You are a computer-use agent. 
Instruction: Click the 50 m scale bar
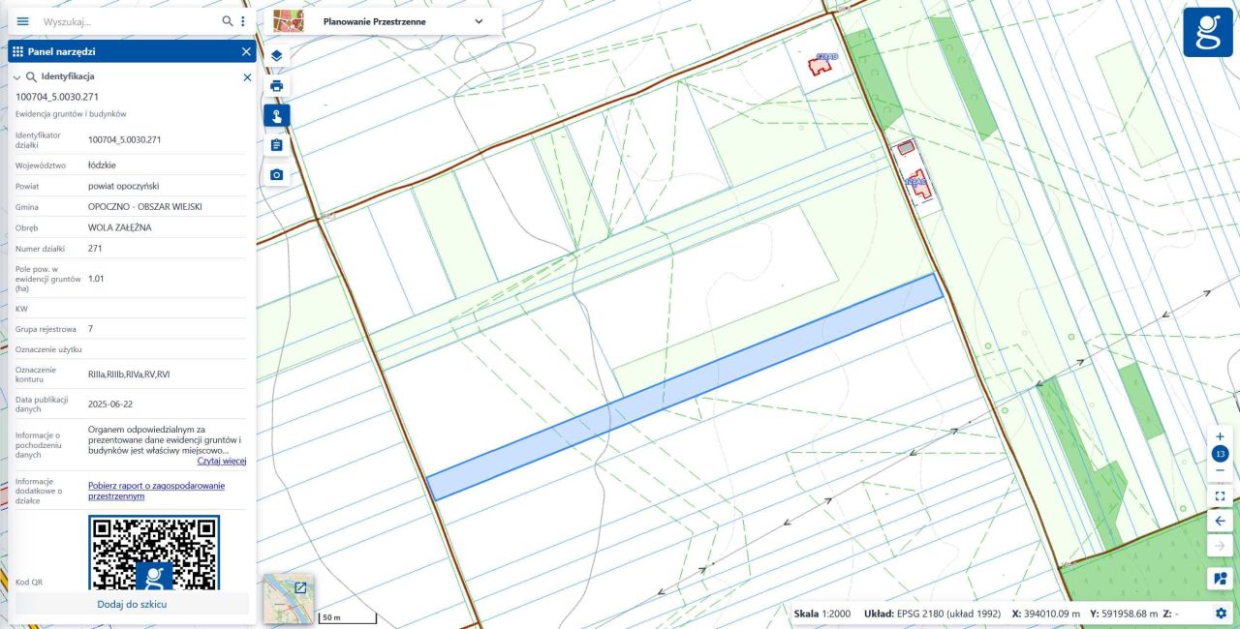pyautogui.click(x=347, y=617)
